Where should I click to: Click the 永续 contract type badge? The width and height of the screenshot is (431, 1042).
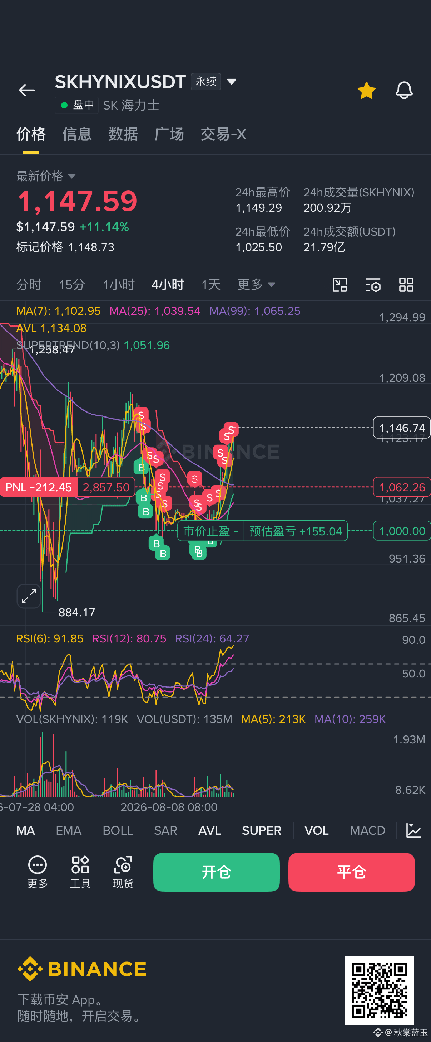point(206,82)
